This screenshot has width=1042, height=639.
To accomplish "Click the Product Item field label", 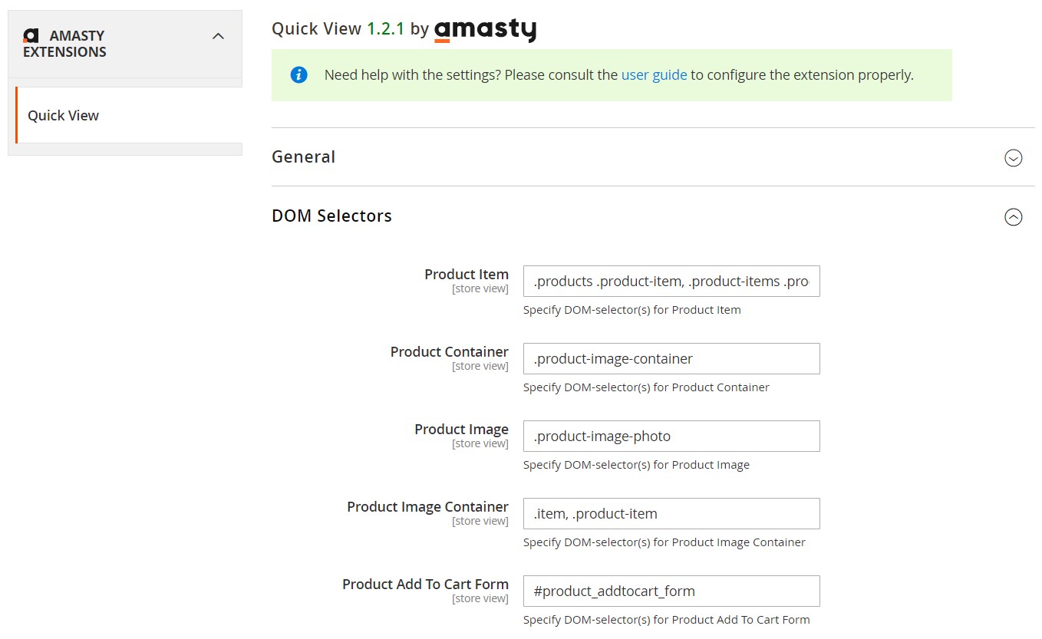I will (x=467, y=275).
